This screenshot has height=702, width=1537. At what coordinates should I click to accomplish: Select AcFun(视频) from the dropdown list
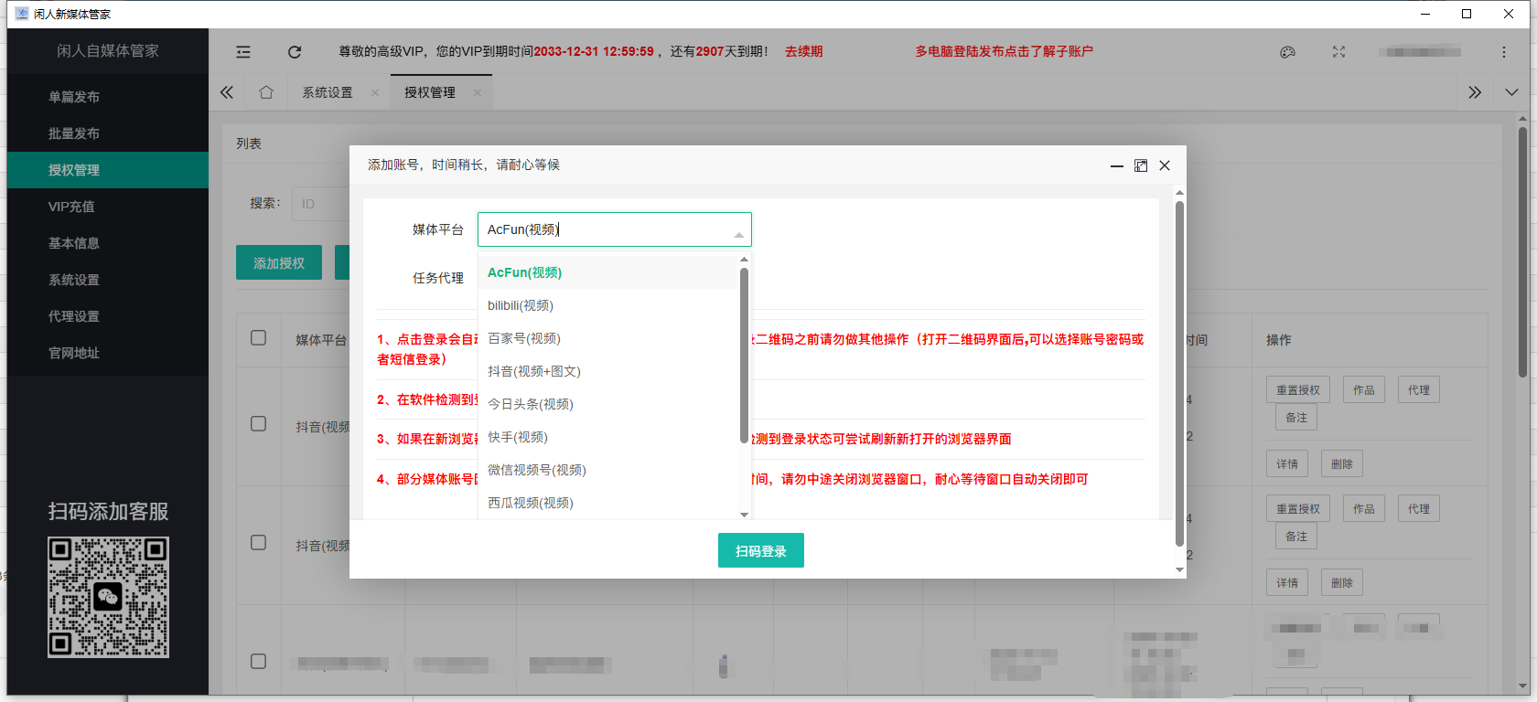tap(608, 272)
